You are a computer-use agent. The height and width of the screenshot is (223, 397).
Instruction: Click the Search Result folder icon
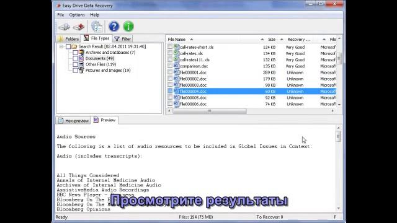point(74,46)
